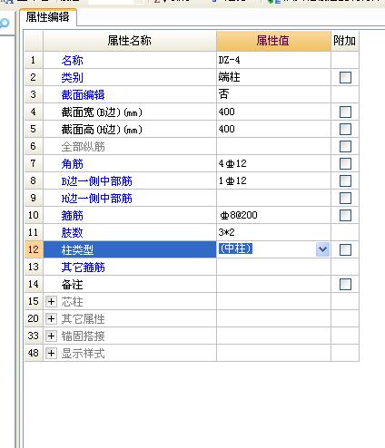Image resolution: width=385 pixels, height=448 pixels.
Task: Tick the 附加 checkbox for 角筋 row
Action: point(345,163)
